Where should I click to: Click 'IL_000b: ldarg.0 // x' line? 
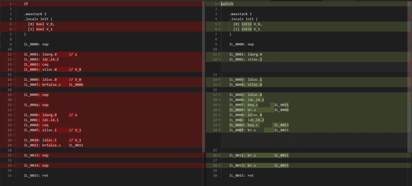coord(51,115)
